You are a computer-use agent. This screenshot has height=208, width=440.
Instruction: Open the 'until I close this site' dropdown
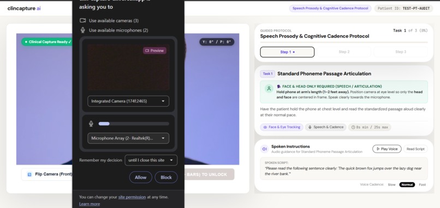pyautogui.click(x=151, y=160)
